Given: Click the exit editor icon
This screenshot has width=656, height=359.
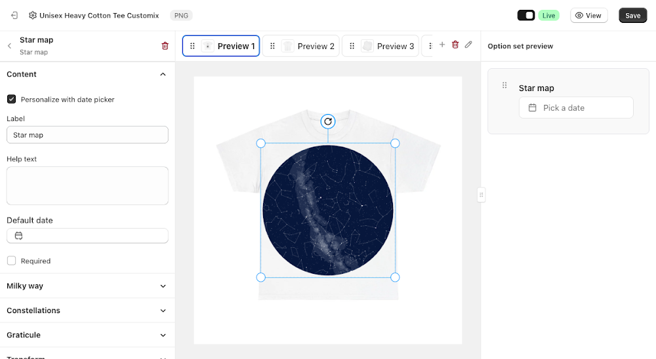Looking at the screenshot, I should tap(14, 16).
